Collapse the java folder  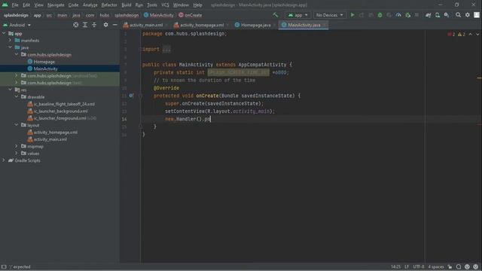point(10,47)
